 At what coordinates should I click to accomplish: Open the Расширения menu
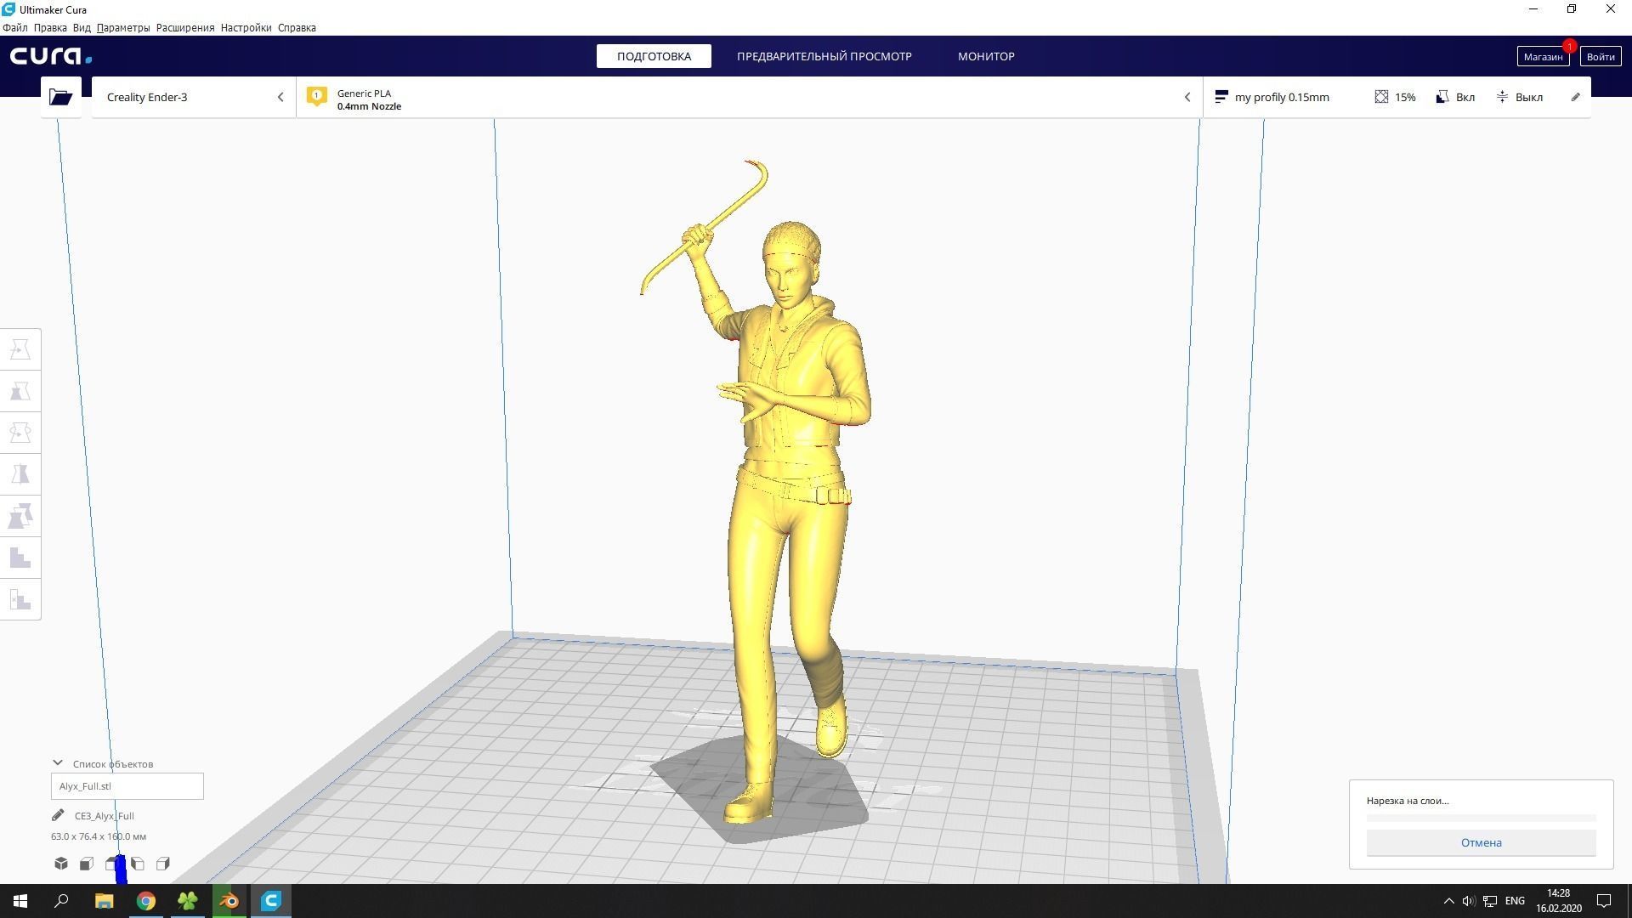[x=185, y=27]
